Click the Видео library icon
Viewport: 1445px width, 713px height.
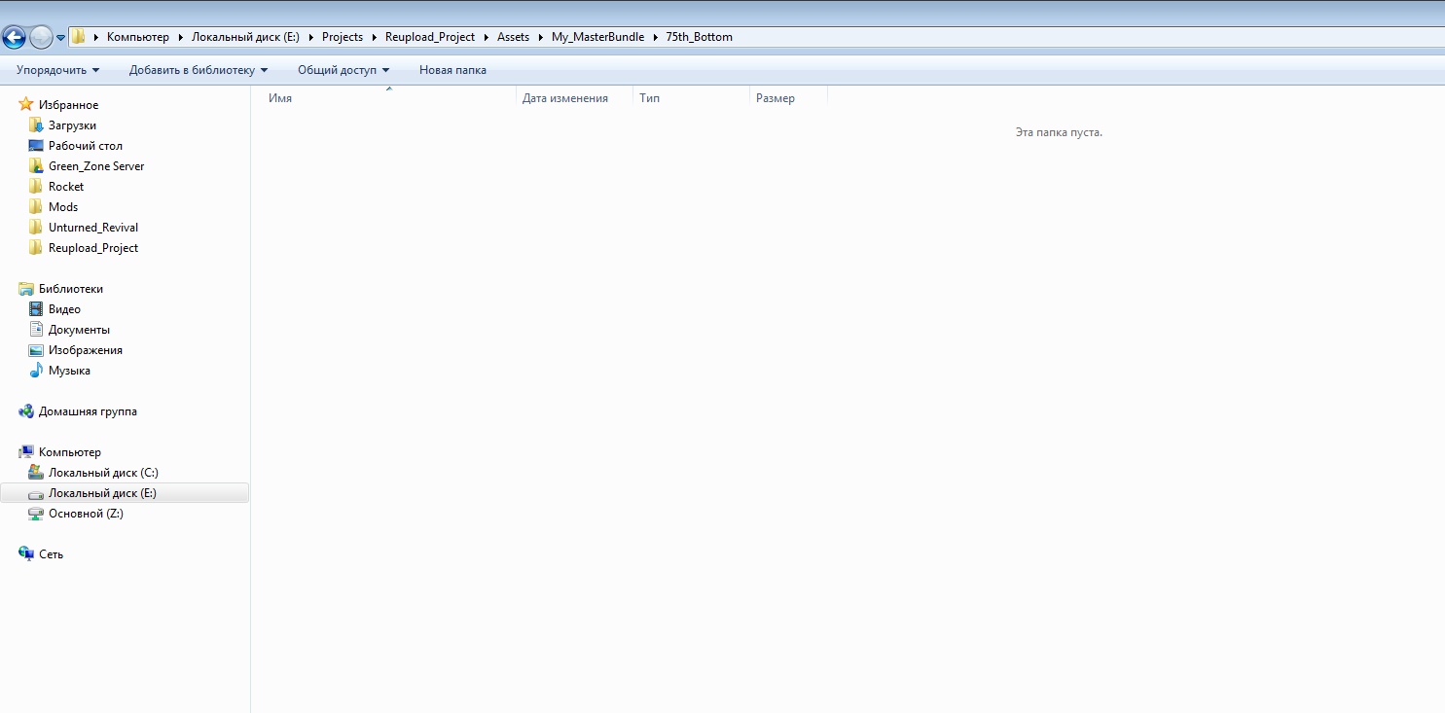tap(36, 309)
